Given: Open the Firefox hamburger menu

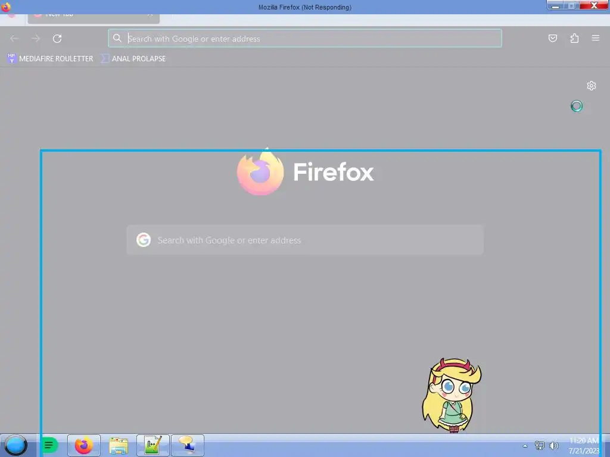Looking at the screenshot, I should [596, 38].
